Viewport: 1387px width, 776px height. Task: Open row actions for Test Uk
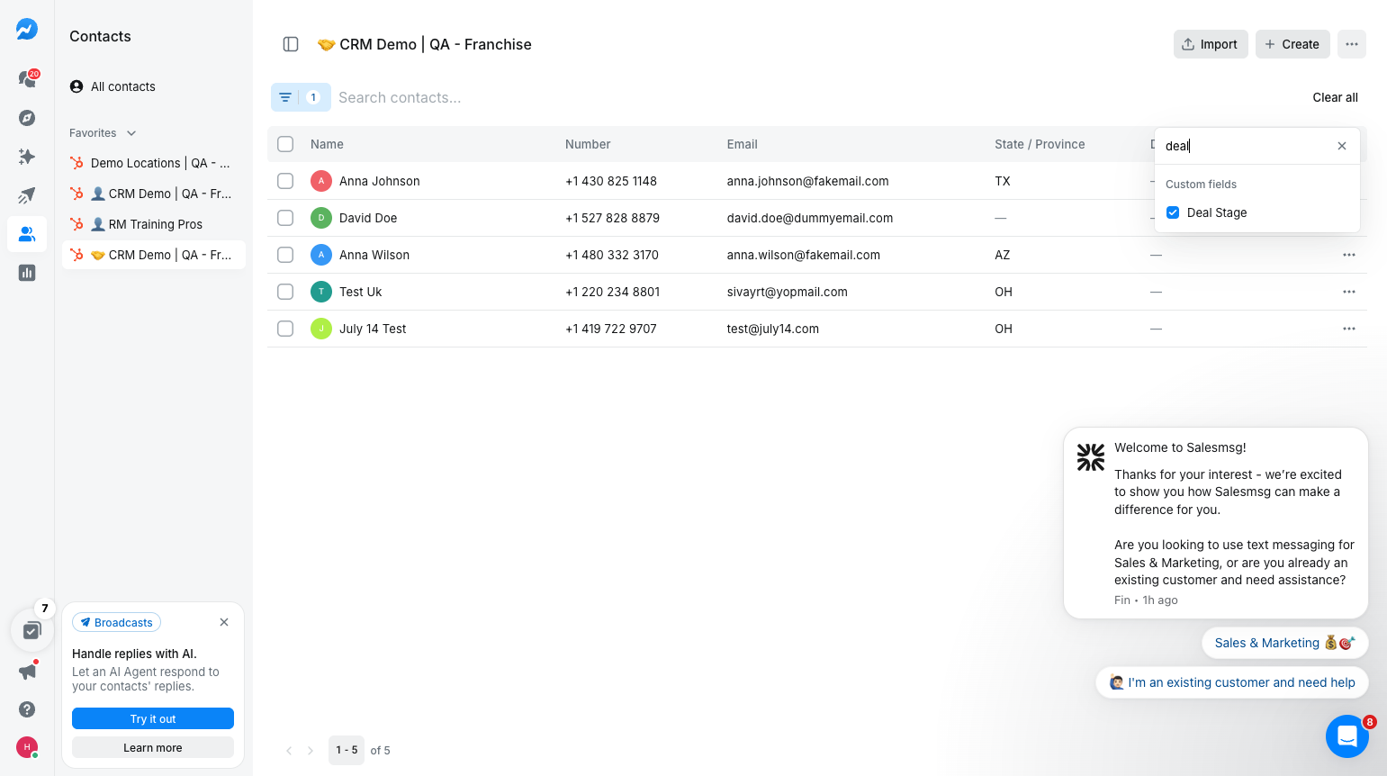(x=1349, y=292)
